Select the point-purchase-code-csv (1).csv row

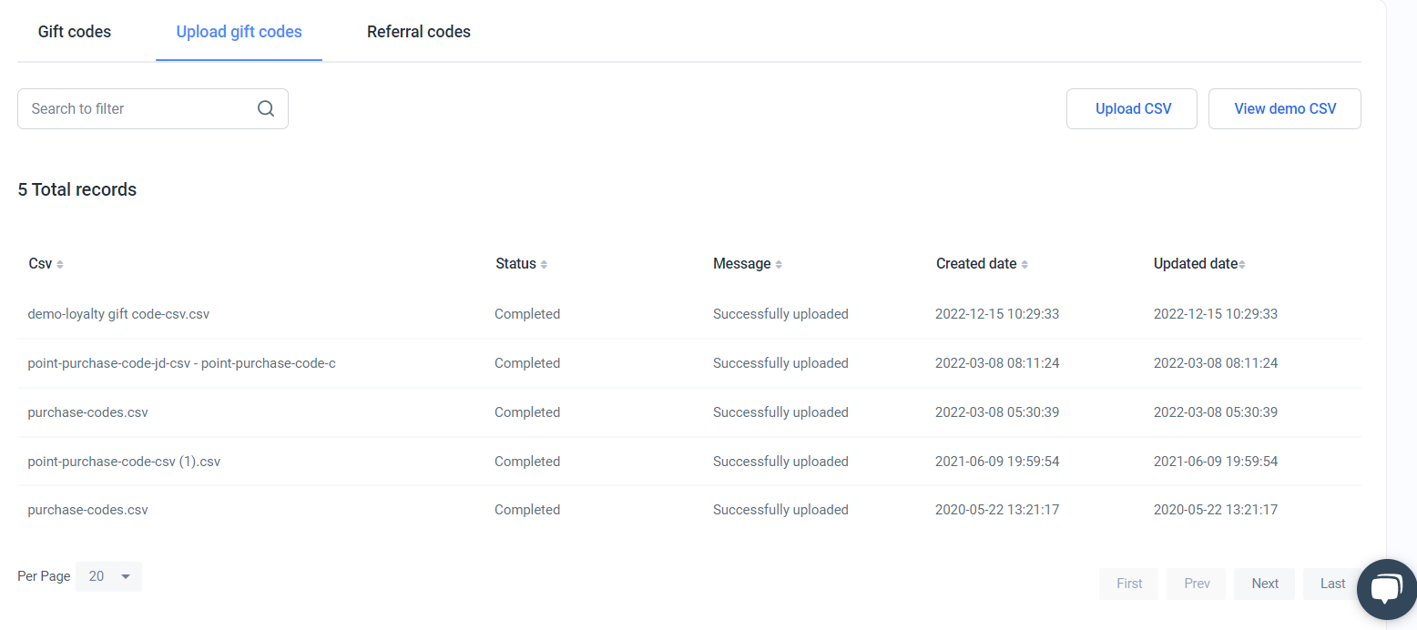click(x=124, y=462)
